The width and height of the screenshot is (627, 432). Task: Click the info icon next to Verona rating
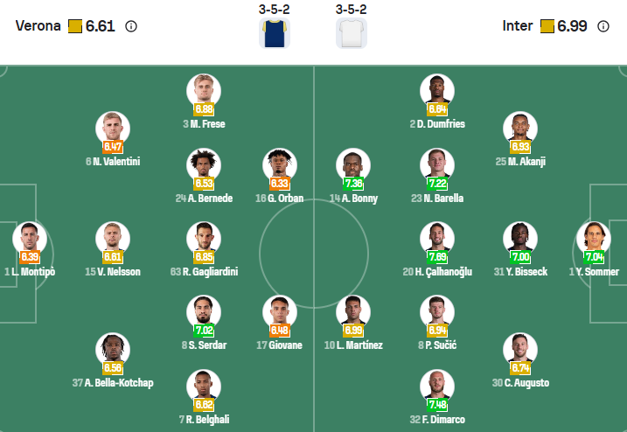pyautogui.click(x=131, y=26)
